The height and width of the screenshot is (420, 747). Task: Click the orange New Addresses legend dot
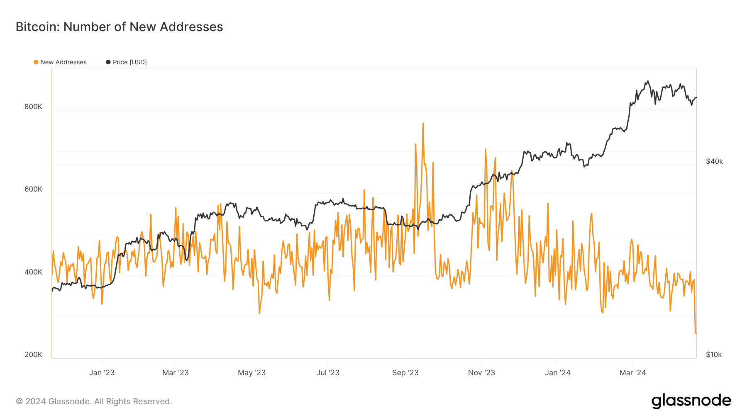pyautogui.click(x=36, y=62)
